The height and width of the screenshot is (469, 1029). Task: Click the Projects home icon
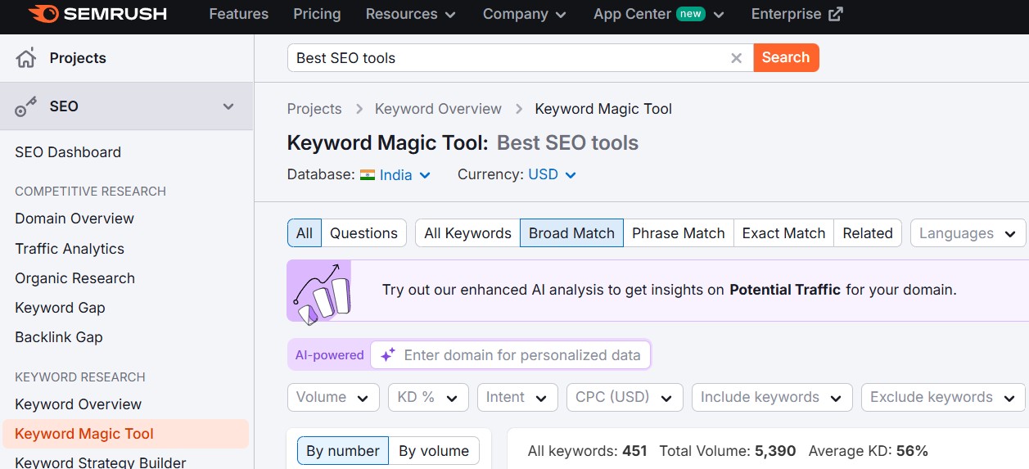click(x=26, y=58)
